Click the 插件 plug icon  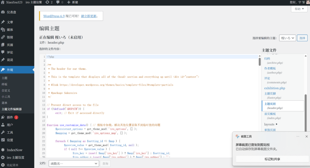click(3, 117)
